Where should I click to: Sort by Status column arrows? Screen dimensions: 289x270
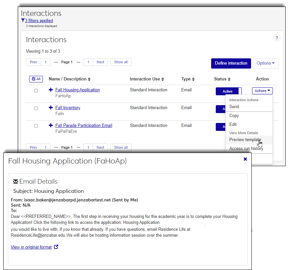click(229, 79)
